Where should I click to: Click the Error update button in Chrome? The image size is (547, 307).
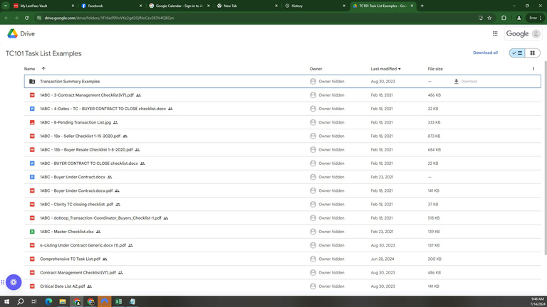(535, 18)
